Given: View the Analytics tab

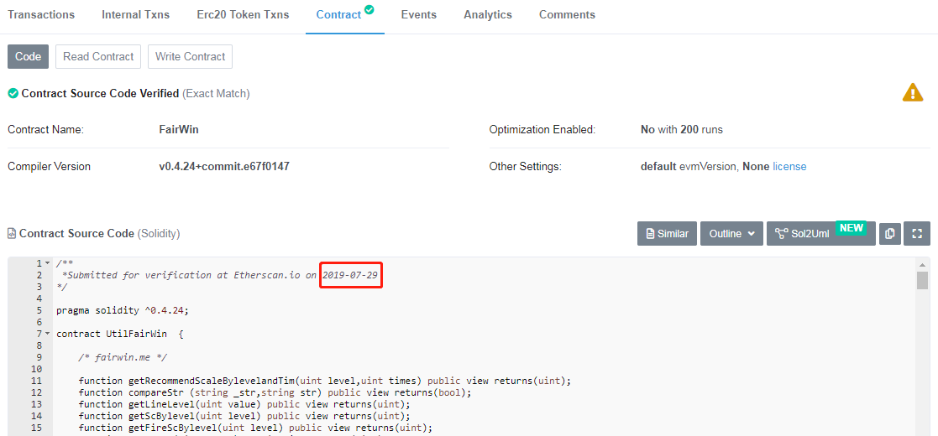Looking at the screenshot, I should click(487, 15).
